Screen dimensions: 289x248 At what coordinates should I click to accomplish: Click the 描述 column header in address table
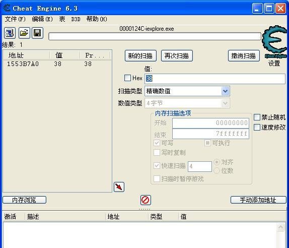tap(65, 217)
